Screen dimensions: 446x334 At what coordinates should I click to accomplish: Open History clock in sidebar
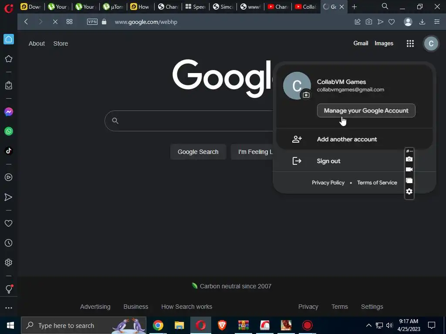click(9, 243)
